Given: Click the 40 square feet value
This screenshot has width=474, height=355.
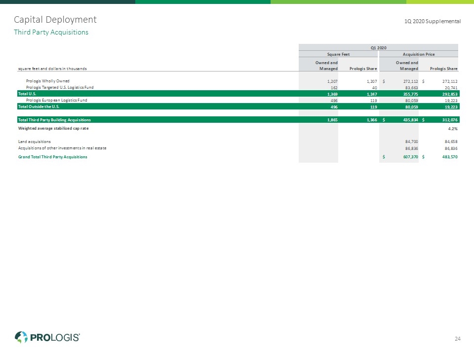Looking at the screenshot, I should coord(375,88).
